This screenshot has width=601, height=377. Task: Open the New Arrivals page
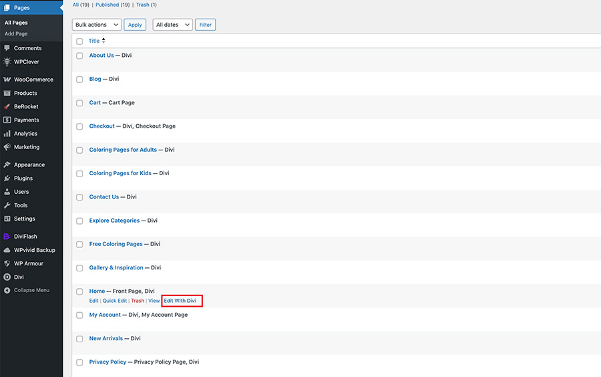pos(106,338)
